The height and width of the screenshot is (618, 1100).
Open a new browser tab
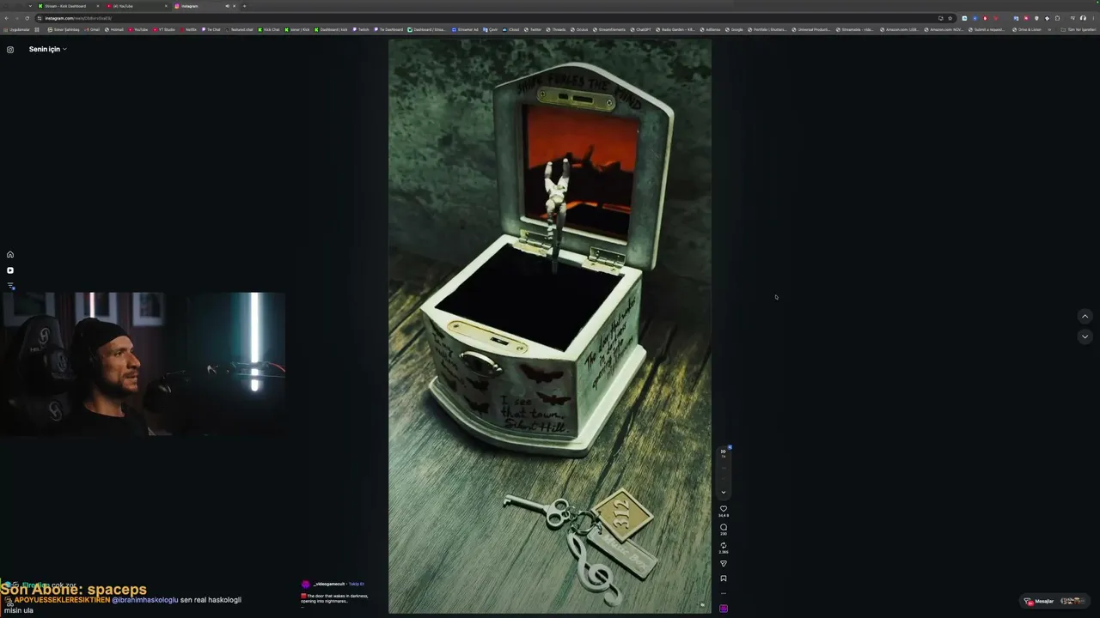tap(244, 6)
